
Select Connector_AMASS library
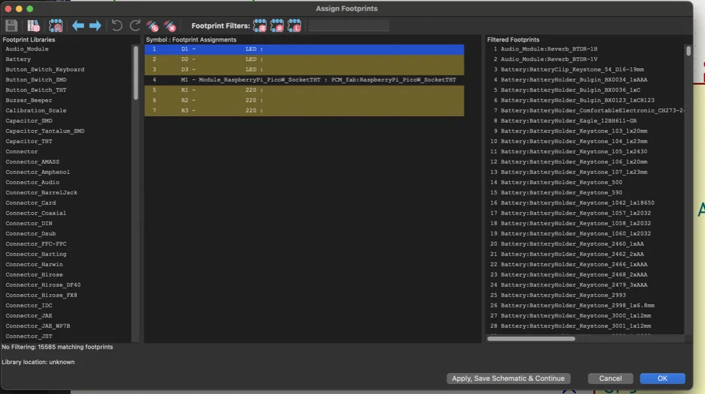(x=32, y=162)
